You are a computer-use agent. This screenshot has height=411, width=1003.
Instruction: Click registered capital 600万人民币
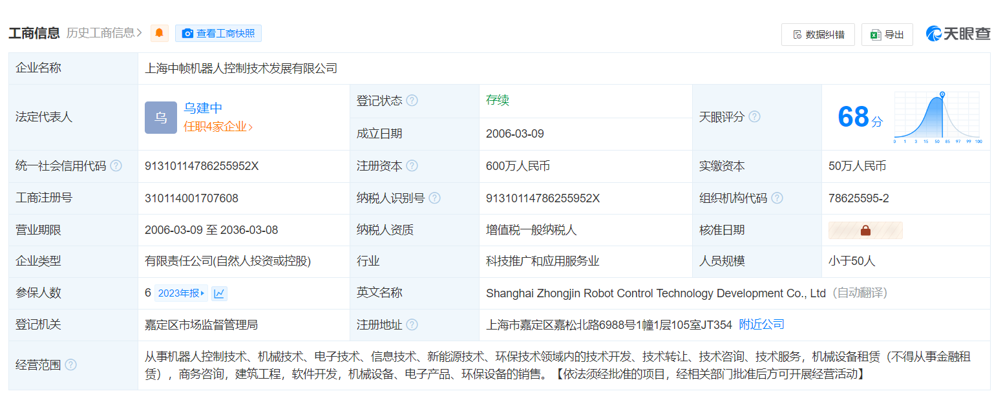(518, 166)
